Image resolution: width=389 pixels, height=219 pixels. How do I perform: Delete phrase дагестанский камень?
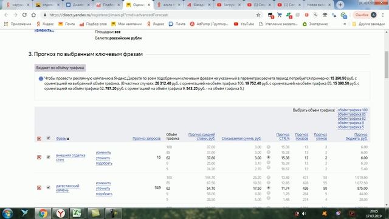tap(39, 188)
